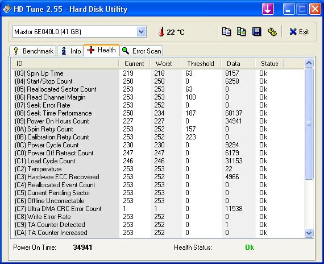Select the (0B) Calibration Retry Count row
Screen dimensions: 324x264
[x=158, y=137]
